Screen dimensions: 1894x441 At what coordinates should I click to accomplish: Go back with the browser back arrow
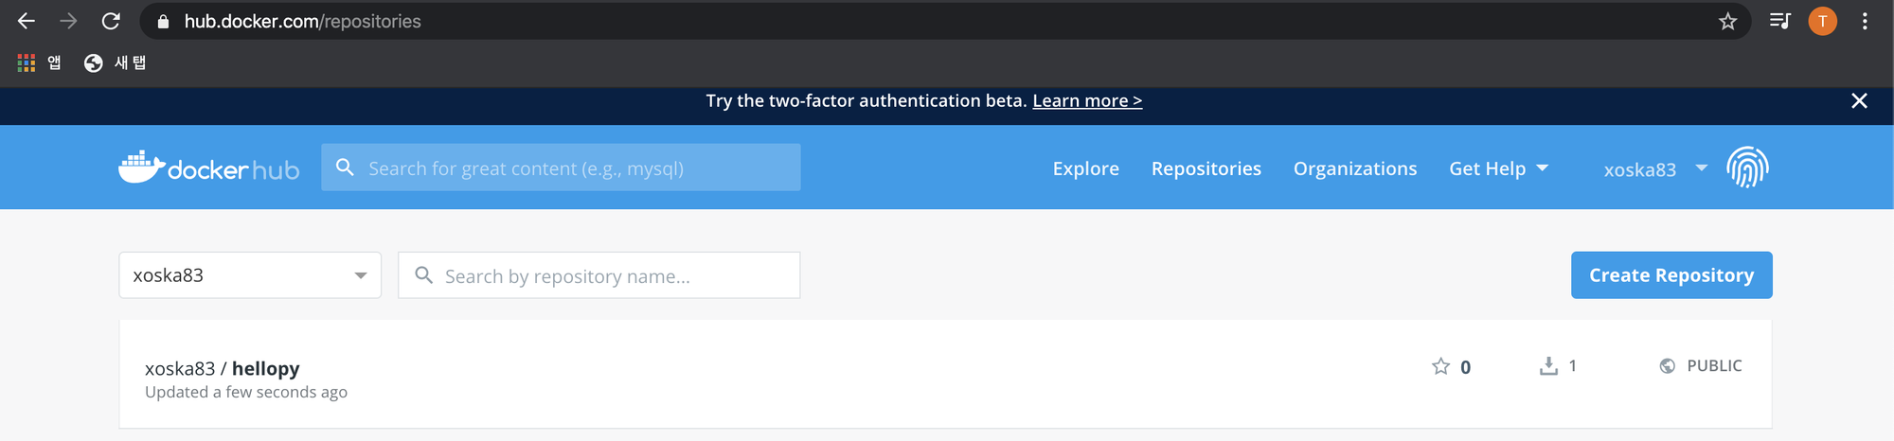pos(27,21)
